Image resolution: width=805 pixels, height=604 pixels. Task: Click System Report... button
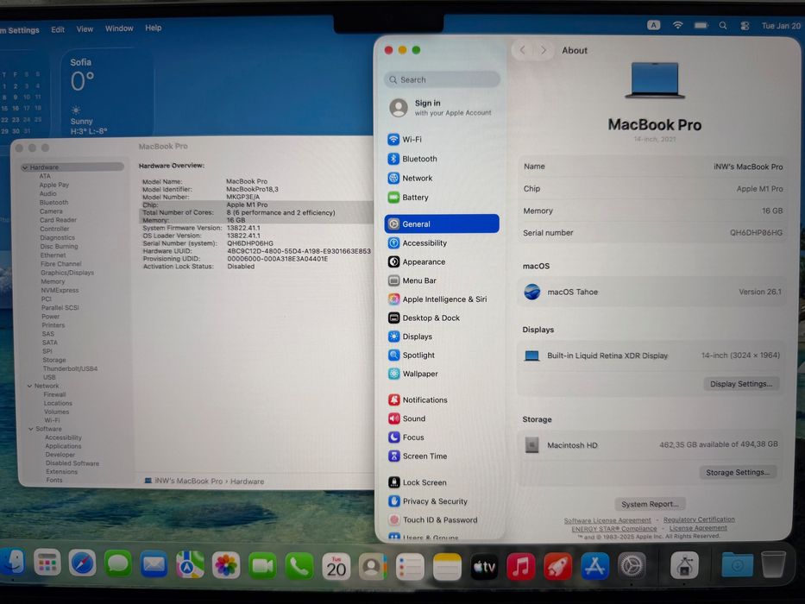650,504
